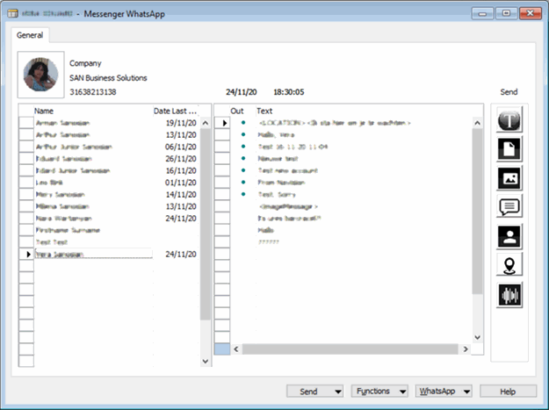
Task: Select contact row dated 06/11/20
Action: [108, 147]
